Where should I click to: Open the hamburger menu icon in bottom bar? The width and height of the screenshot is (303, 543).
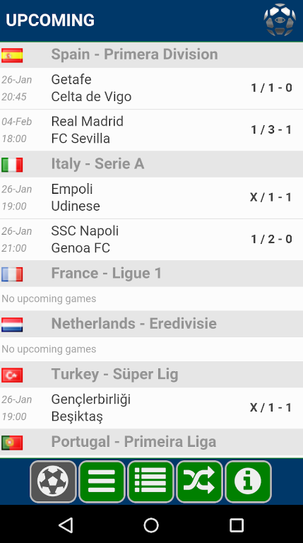pos(102,481)
